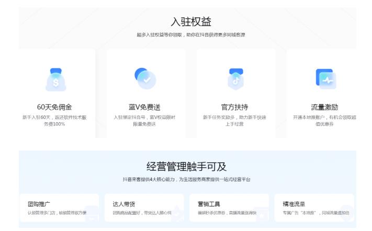
Task: Click the 官方扶持 title
Action: click(x=235, y=107)
